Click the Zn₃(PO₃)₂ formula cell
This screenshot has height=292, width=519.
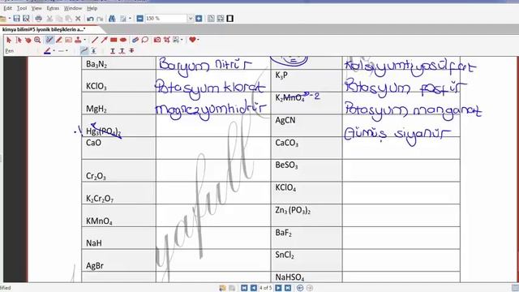[x=307, y=216]
